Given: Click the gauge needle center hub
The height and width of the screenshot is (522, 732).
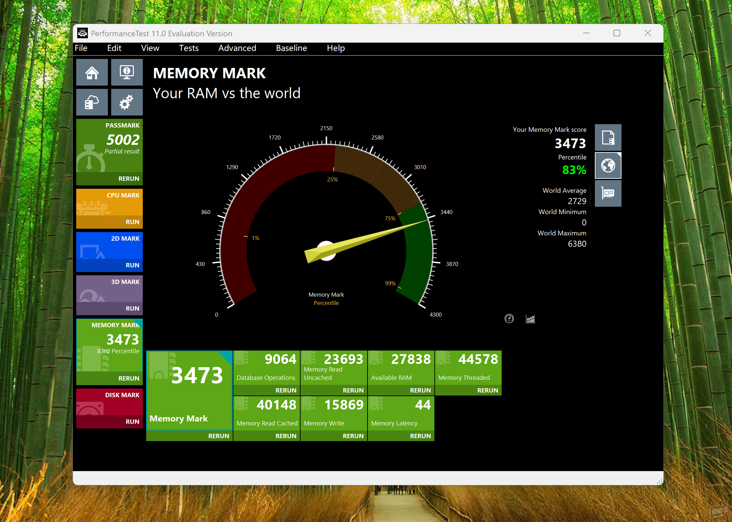Looking at the screenshot, I should tap(326, 251).
